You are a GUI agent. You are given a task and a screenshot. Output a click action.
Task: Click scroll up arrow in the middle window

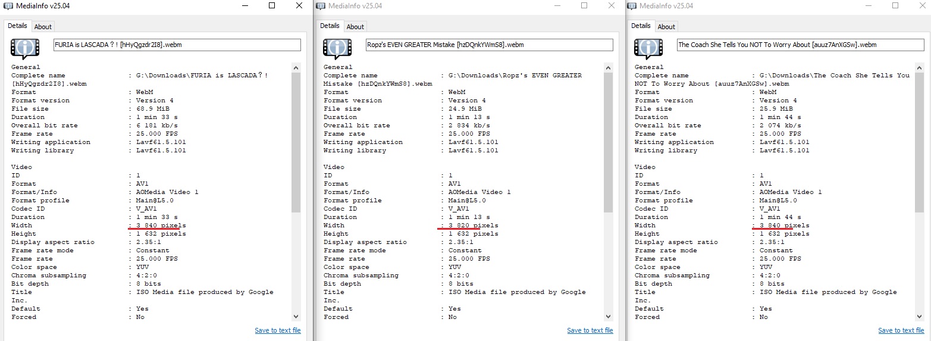pos(608,67)
